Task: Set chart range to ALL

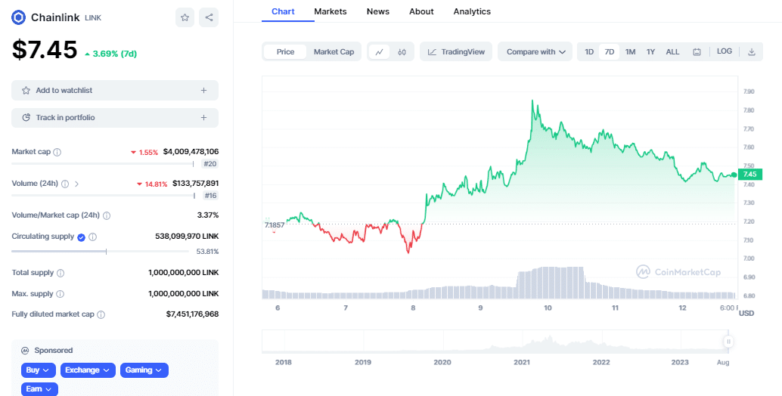Action: tap(672, 52)
